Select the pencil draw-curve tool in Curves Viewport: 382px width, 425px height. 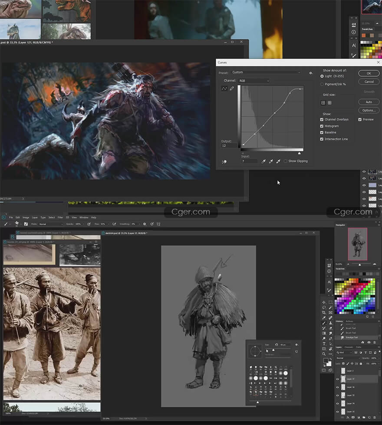pyautogui.click(x=232, y=89)
